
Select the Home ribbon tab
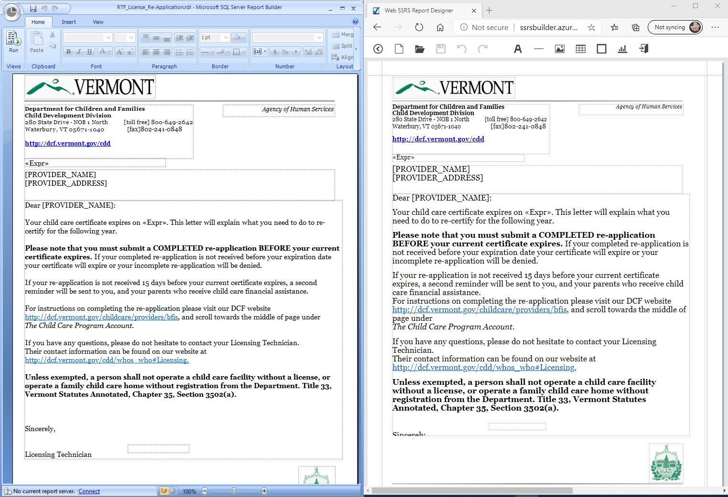[x=38, y=22]
